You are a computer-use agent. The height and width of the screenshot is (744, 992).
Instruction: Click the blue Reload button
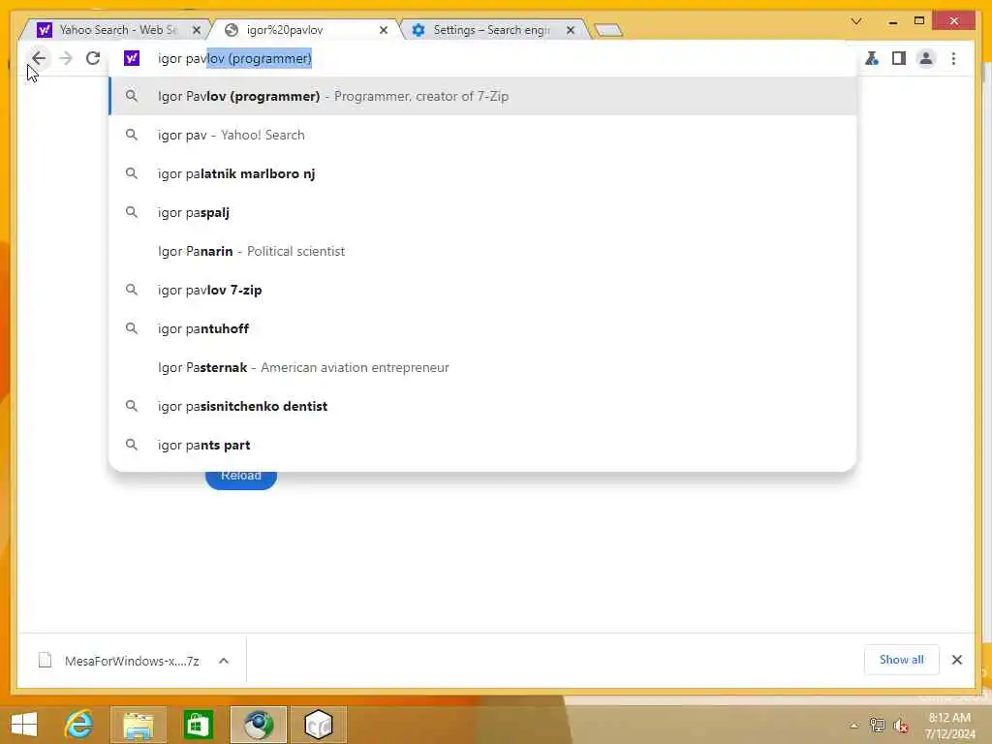click(x=241, y=479)
